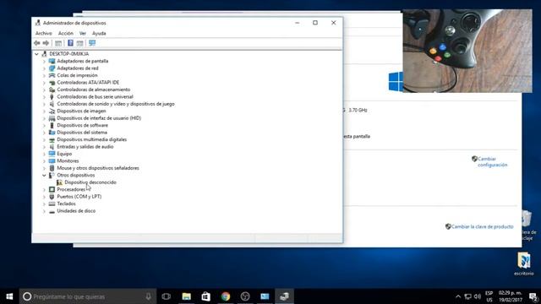
Task: Expand Adaptadores de pantalla node
Action: click(x=44, y=62)
